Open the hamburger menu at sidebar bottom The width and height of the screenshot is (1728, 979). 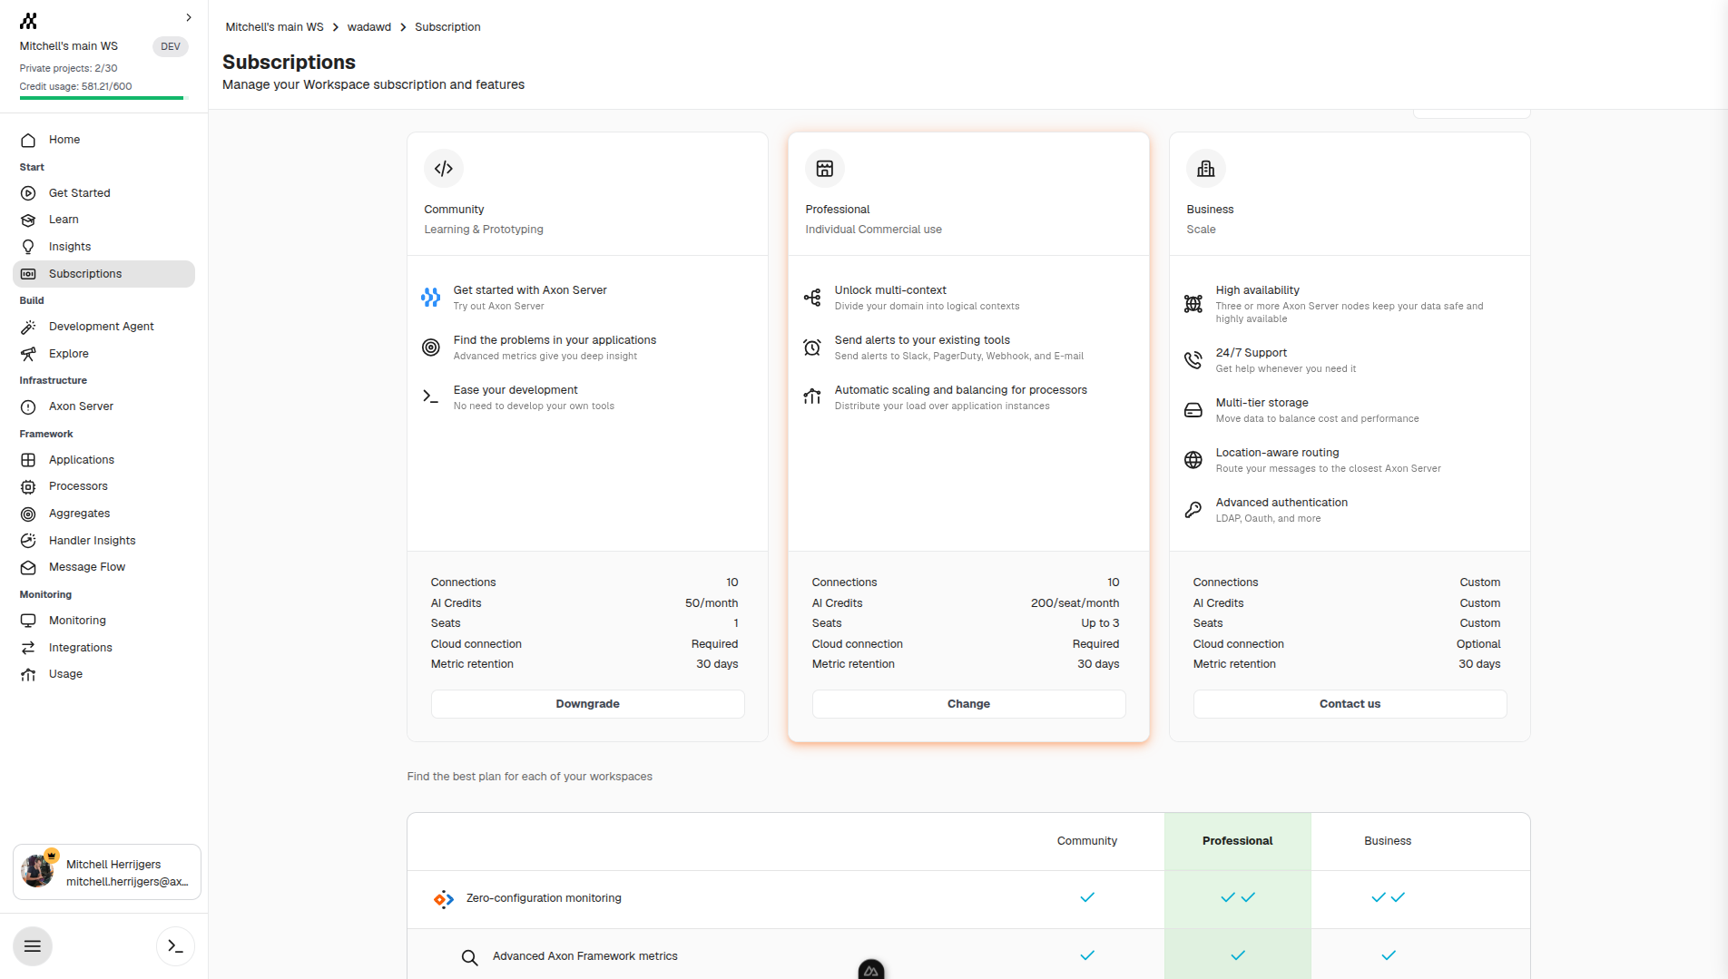click(x=33, y=946)
